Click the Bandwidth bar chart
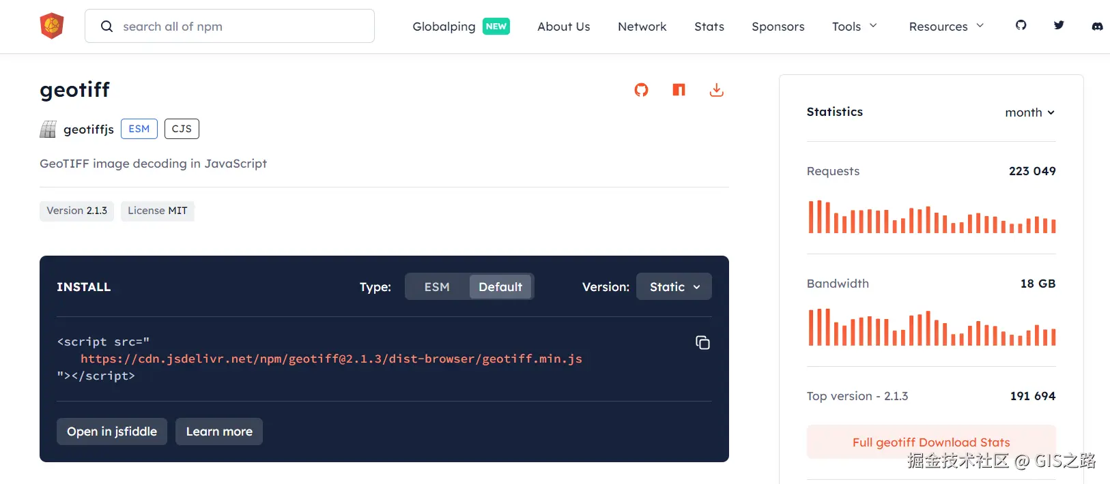 coord(932,327)
